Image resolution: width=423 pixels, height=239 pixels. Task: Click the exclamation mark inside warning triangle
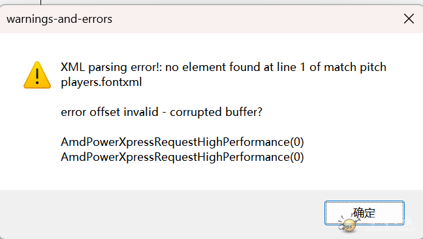coord(37,76)
